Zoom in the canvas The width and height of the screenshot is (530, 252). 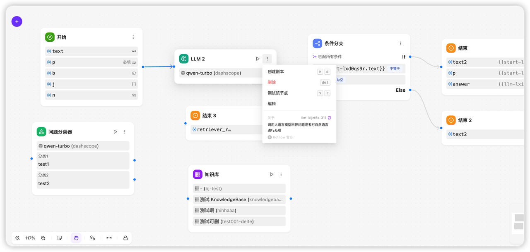click(43, 238)
